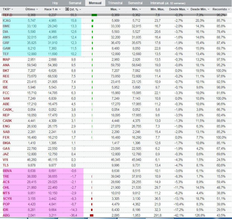Sort by the Desde Max. column header
This screenshot has height=219, width=232.
click(177, 9)
